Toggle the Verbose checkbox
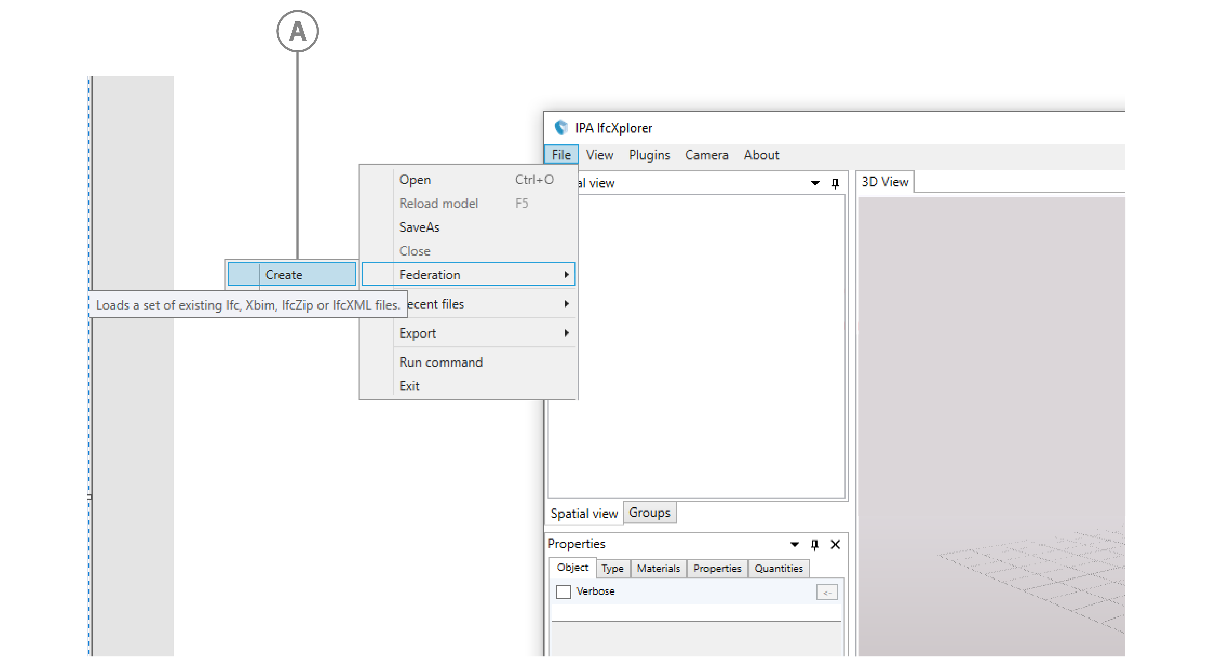 pyautogui.click(x=563, y=592)
